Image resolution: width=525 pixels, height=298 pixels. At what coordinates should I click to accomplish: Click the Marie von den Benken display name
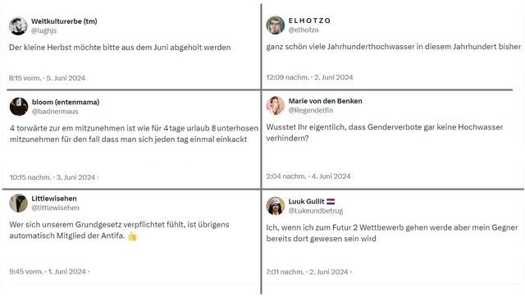325,101
